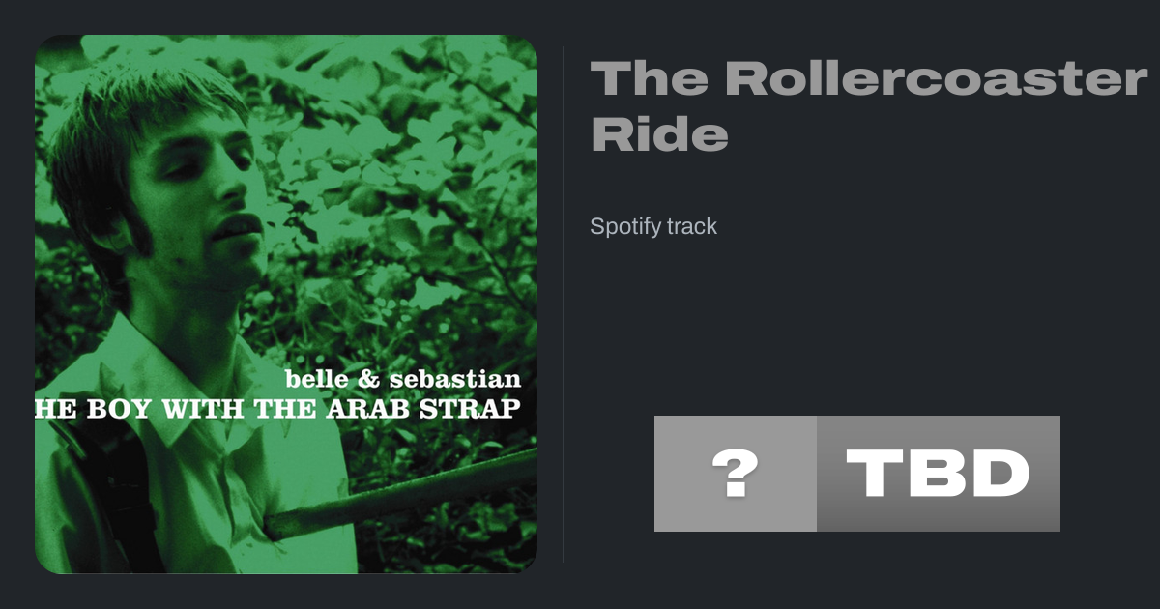Click the word Spotify in the subtitle
The width and height of the screenshot is (1160, 609).
pyautogui.click(x=624, y=226)
